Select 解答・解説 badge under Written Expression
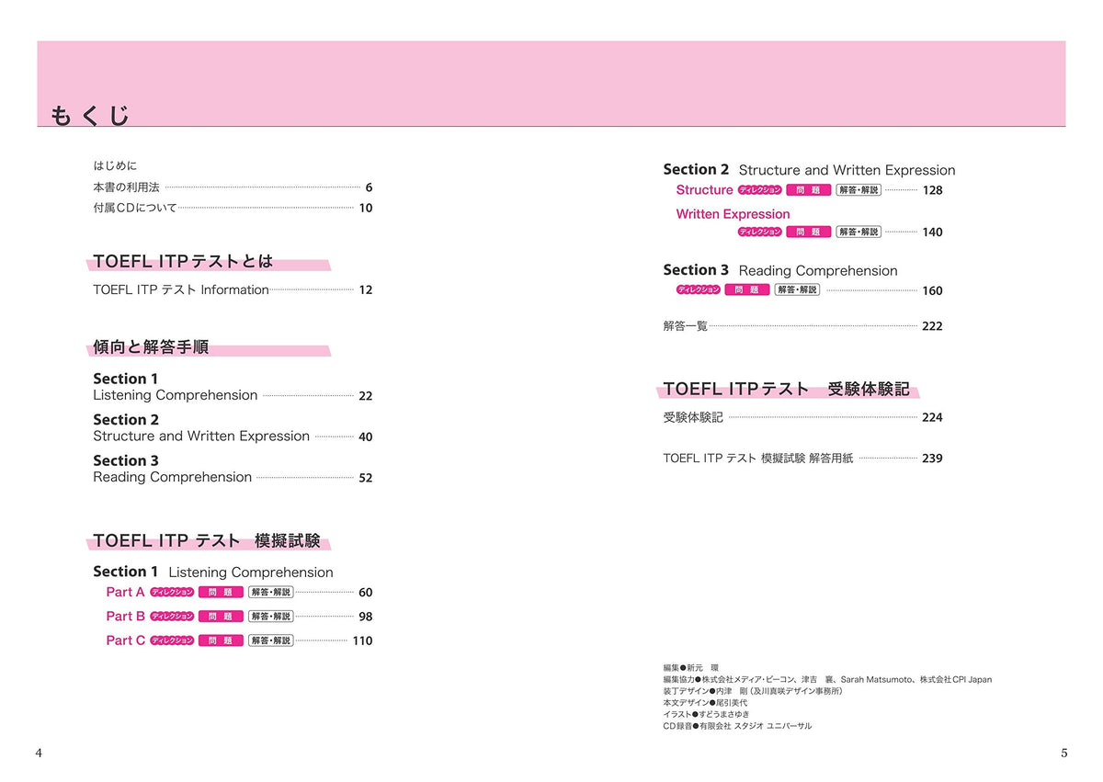1103x782 pixels. point(859,232)
